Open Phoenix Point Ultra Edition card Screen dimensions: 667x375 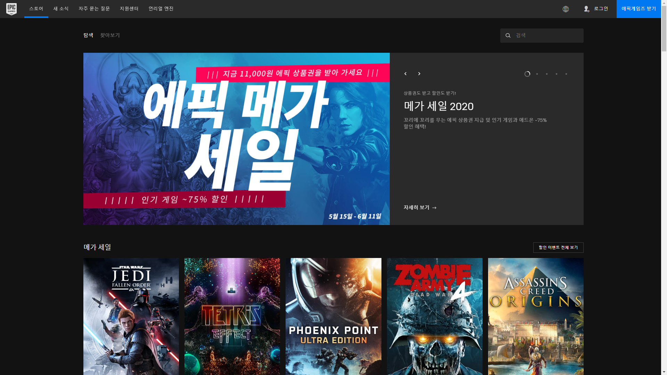(x=333, y=316)
